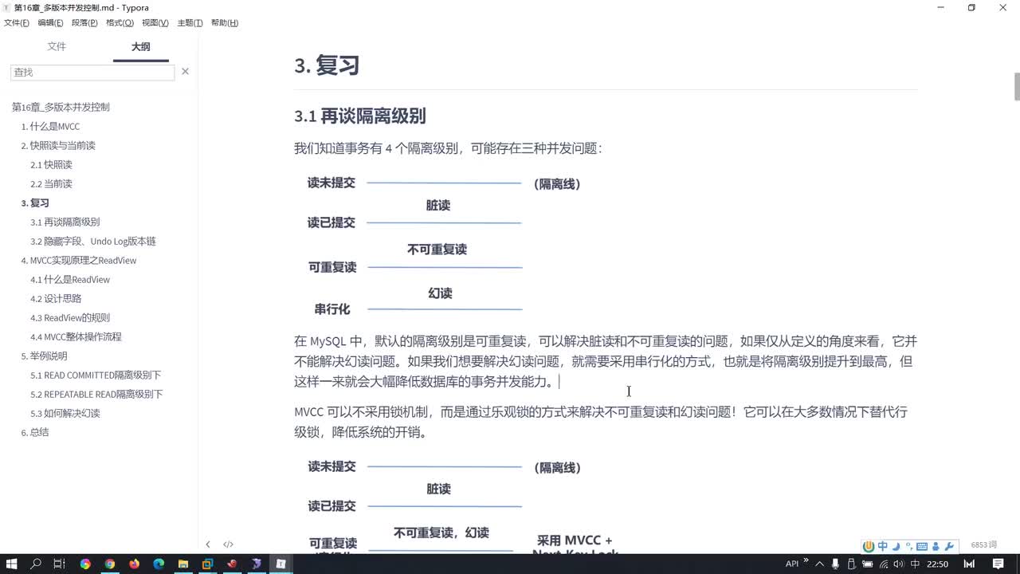The image size is (1020, 574).
Task: Open Google Chrome from the taskbar
Action: (x=110, y=564)
